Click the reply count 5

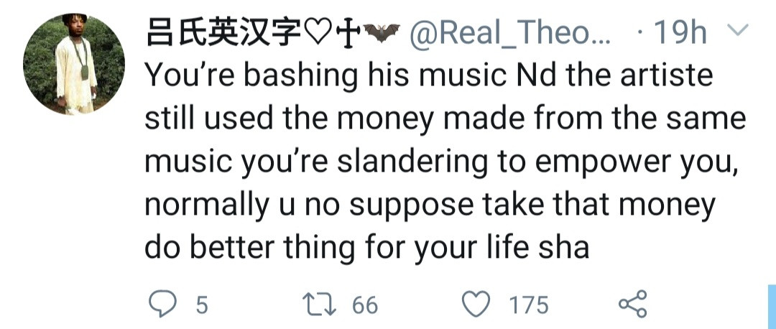[x=201, y=305]
